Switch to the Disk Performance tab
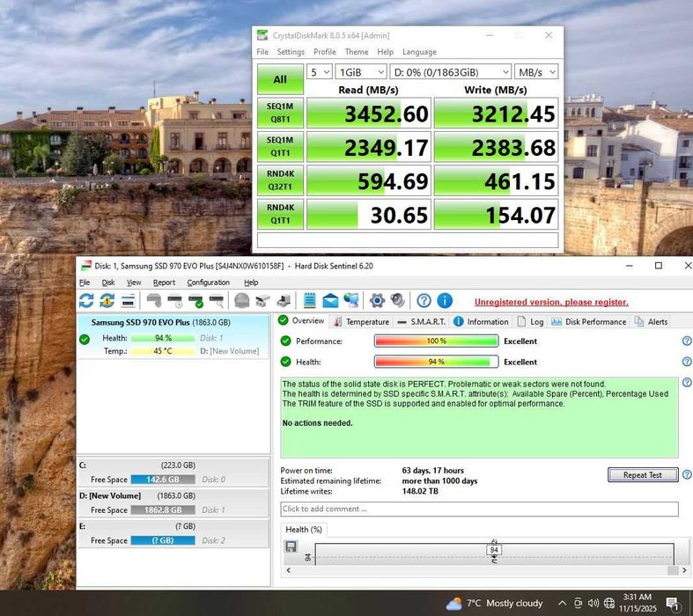This screenshot has width=693, height=616. tap(589, 321)
